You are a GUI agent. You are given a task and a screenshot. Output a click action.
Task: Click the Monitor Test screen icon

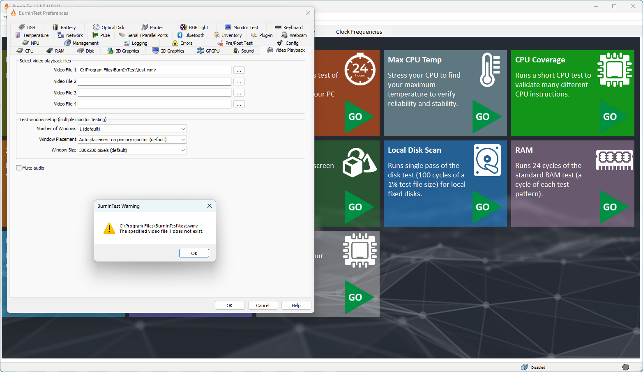click(228, 27)
